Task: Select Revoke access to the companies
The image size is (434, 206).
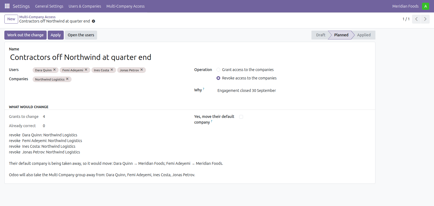Action: pyautogui.click(x=218, y=78)
